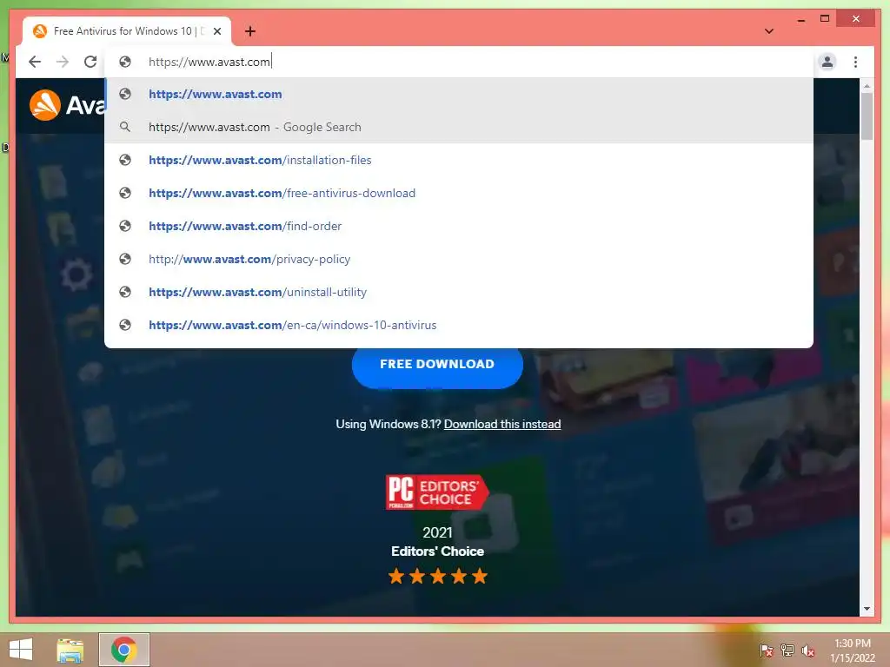Select the installation-files URL suggestion
The image size is (890, 667).
pos(459,160)
